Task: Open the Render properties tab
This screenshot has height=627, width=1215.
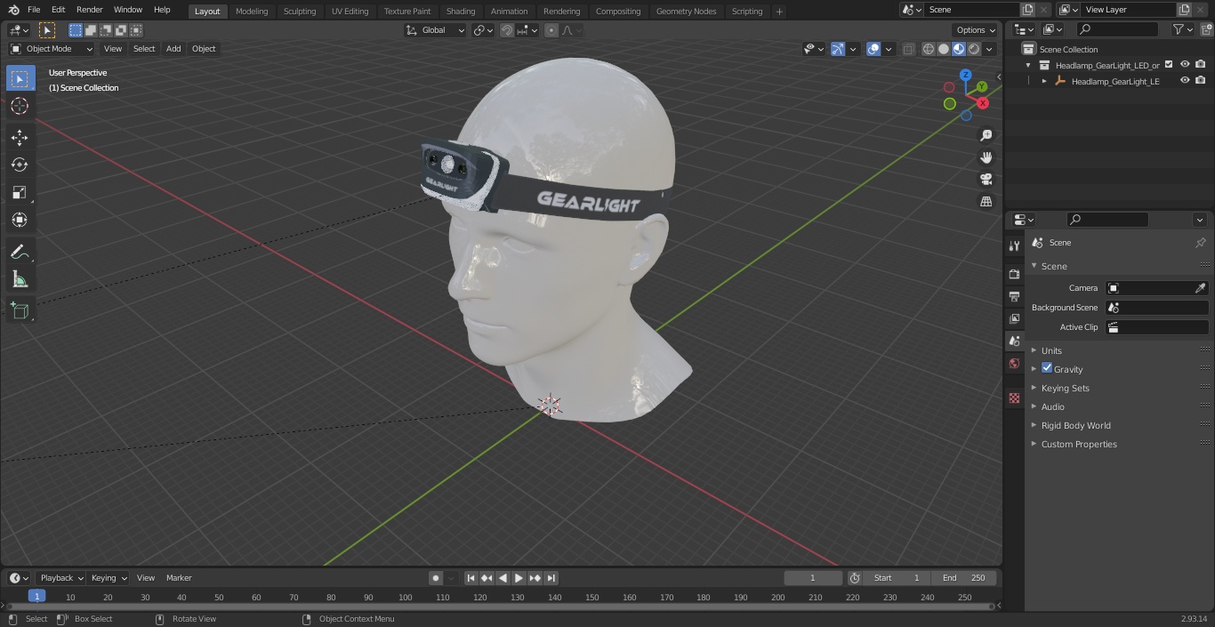Action: click(1014, 274)
